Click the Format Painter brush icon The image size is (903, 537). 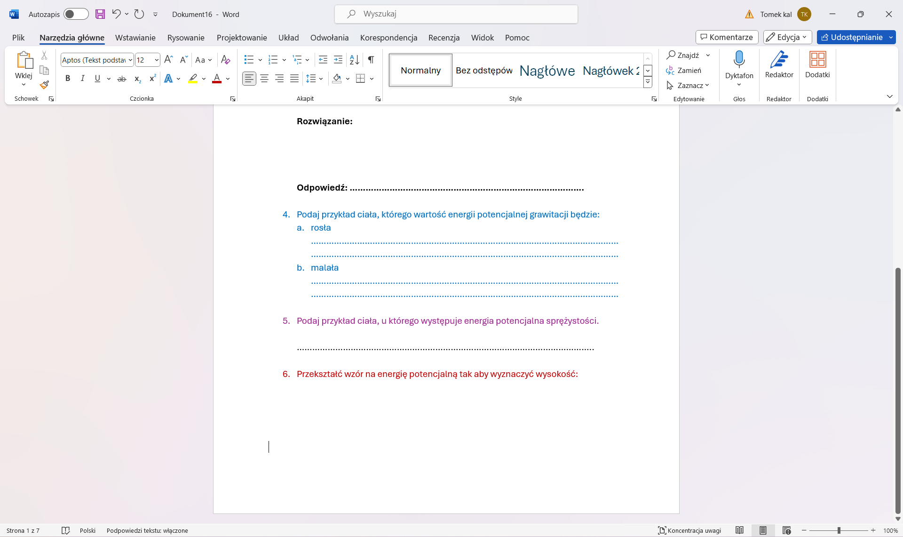click(x=44, y=85)
